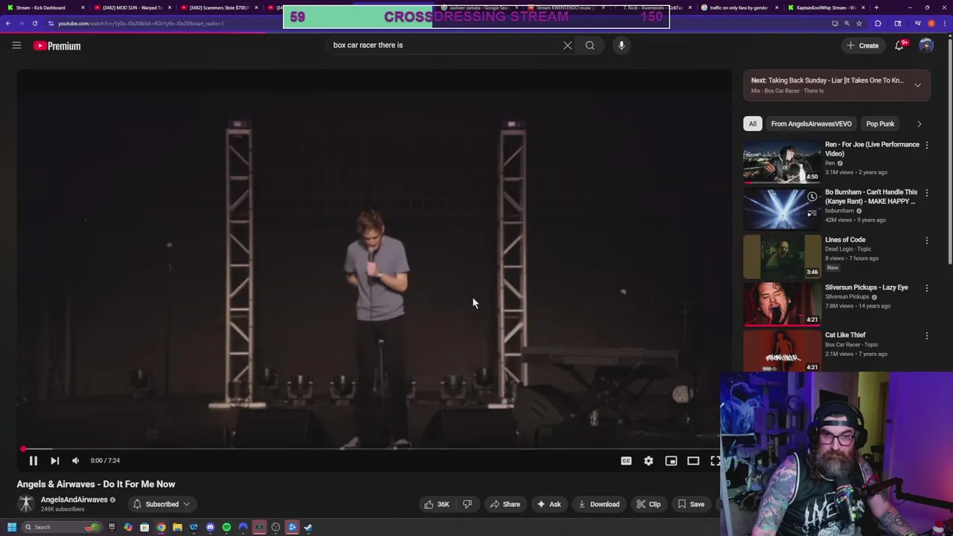This screenshot has height=536, width=953.
Task: Open the account avatar menu
Action: 926,45
